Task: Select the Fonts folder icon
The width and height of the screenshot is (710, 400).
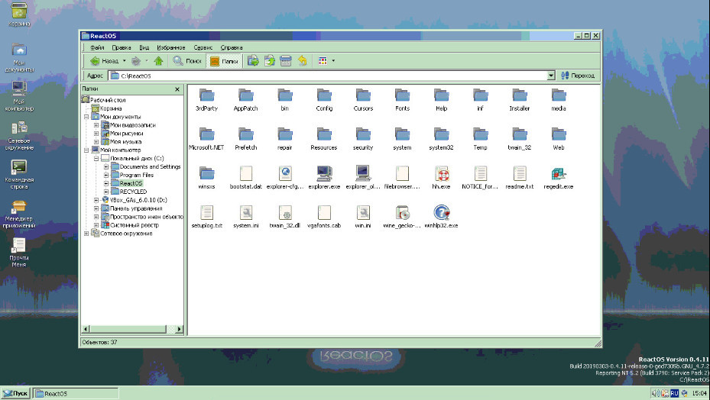Action: pos(402,95)
